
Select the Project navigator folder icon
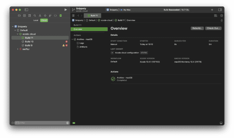[x=19, y=15]
